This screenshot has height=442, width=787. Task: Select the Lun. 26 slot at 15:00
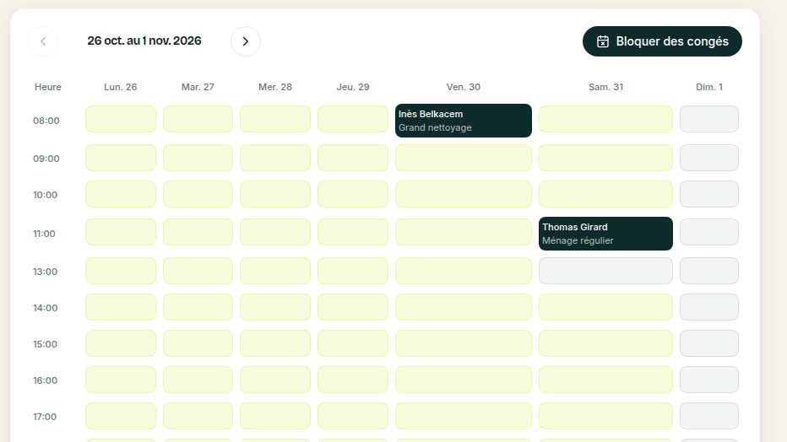(121, 343)
